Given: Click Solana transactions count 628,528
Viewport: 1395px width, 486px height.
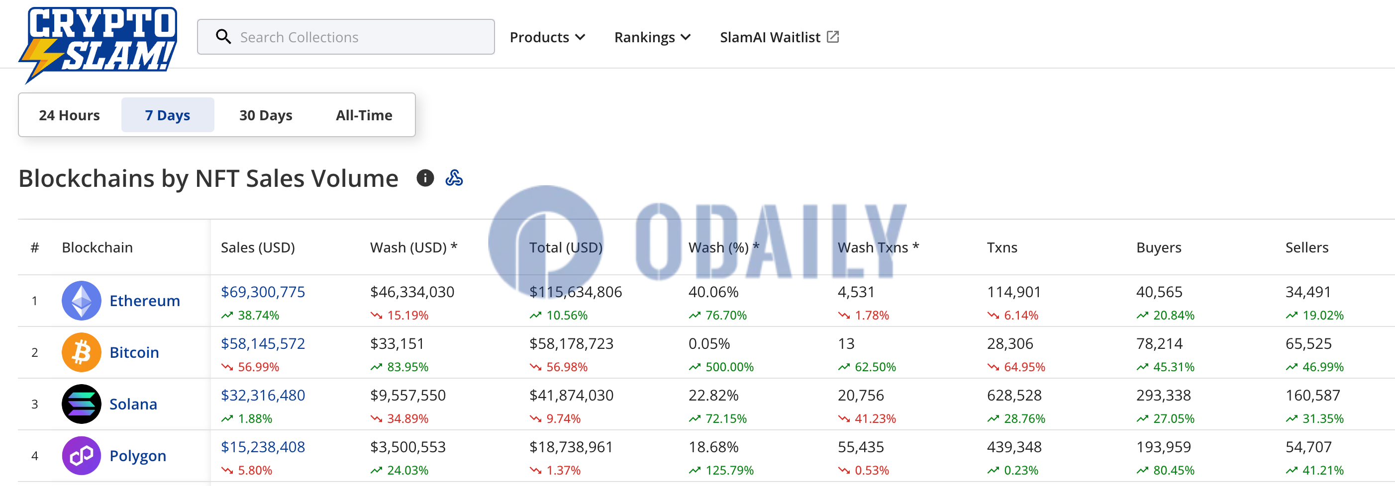Looking at the screenshot, I should [1014, 395].
